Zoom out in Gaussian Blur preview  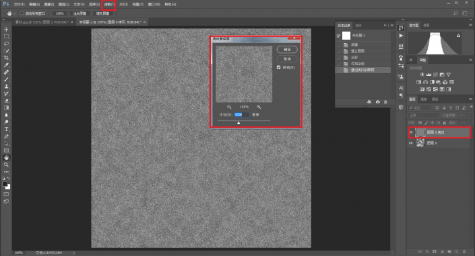229,107
